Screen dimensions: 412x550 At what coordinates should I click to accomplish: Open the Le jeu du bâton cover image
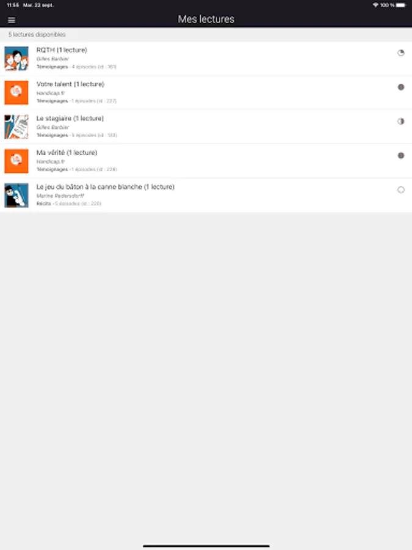16,196
